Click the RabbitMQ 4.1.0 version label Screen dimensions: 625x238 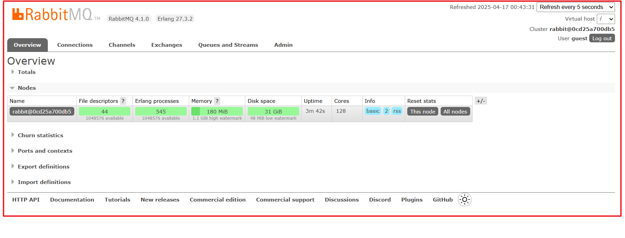(x=129, y=19)
